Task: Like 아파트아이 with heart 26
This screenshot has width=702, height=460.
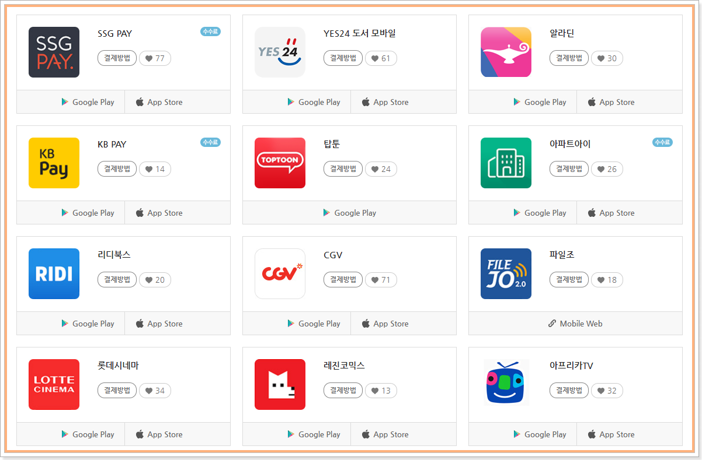Action: coord(607,169)
